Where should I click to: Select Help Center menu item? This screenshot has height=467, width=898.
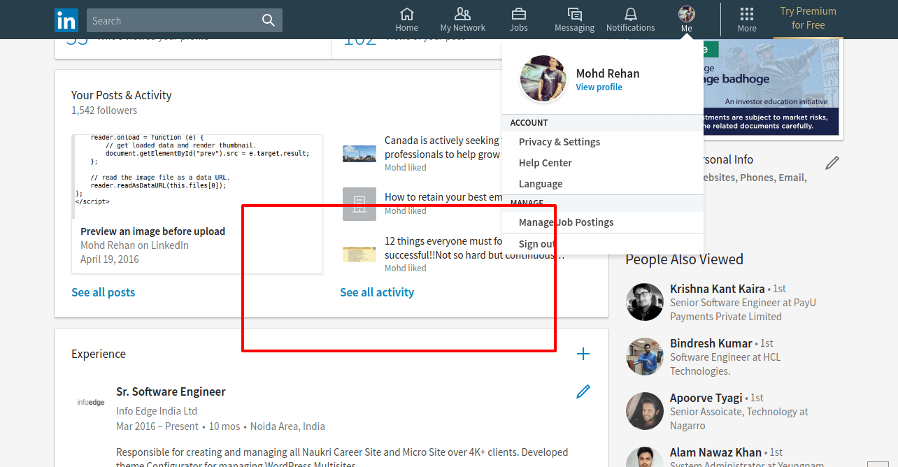[x=546, y=163]
